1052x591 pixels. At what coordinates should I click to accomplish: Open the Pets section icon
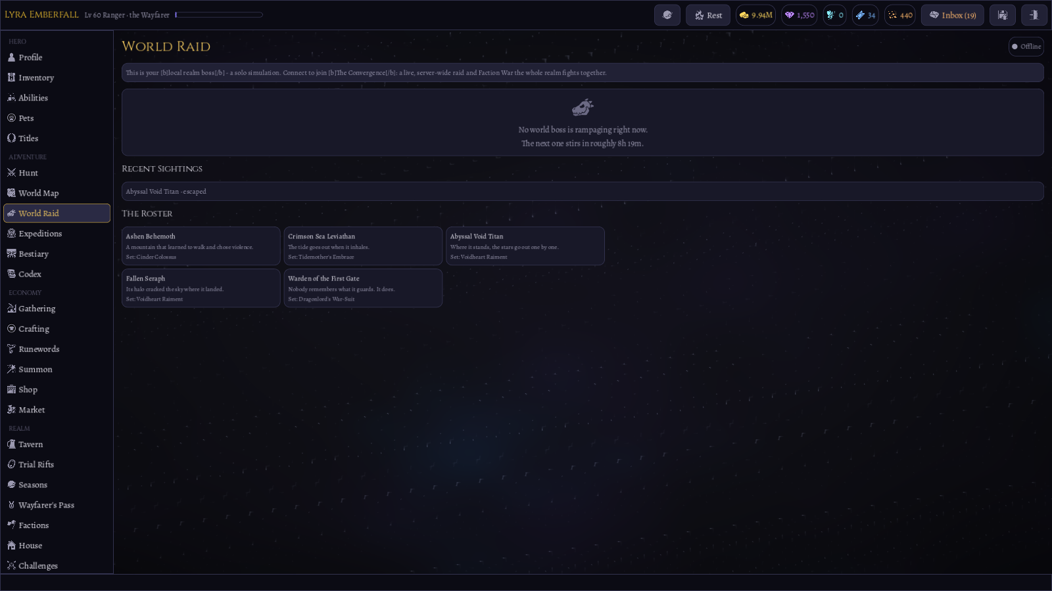click(x=11, y=118)
